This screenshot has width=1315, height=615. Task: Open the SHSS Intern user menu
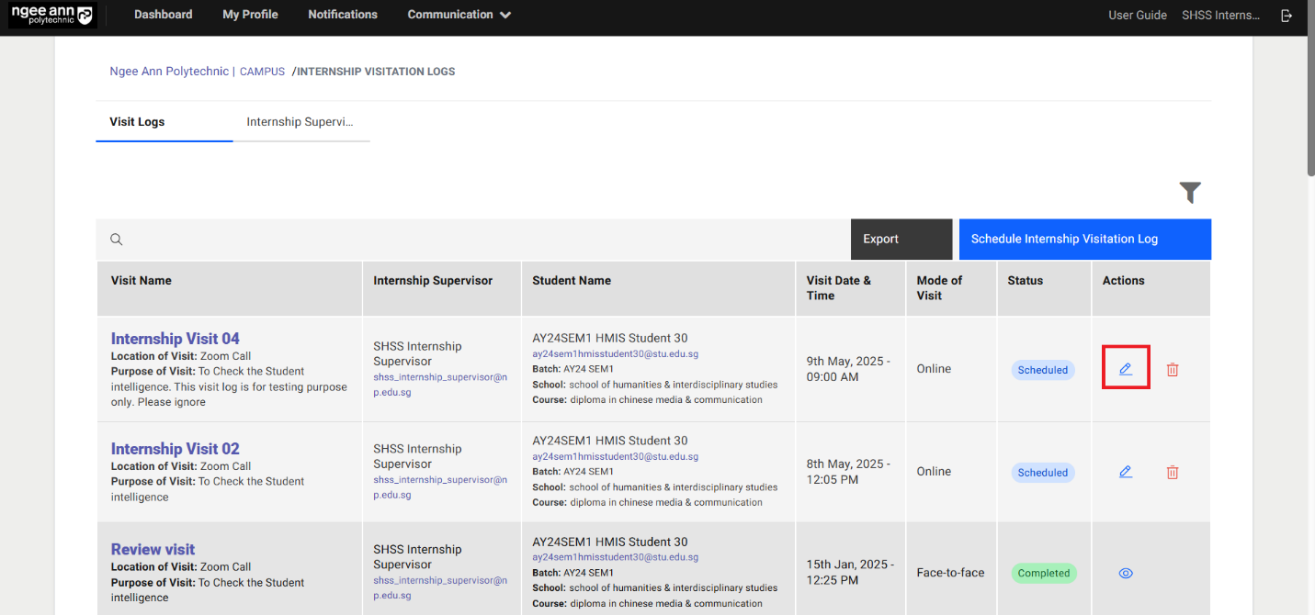click(x=1220, y=16)
